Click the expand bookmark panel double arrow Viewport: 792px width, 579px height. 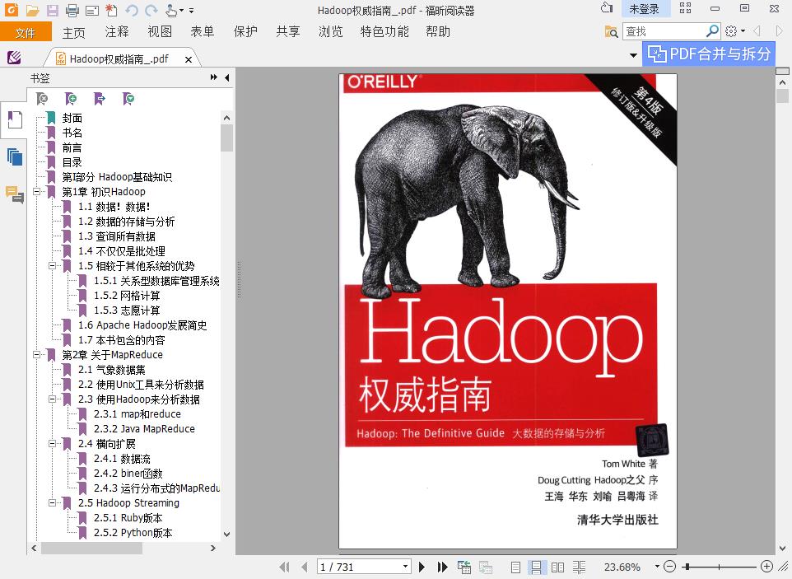(x=214, y=77)
